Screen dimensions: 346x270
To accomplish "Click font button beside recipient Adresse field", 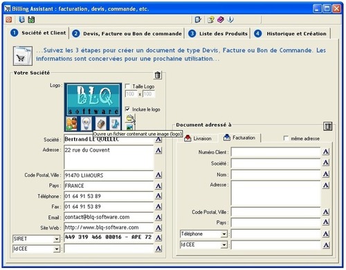I will [x=326, y=185].
